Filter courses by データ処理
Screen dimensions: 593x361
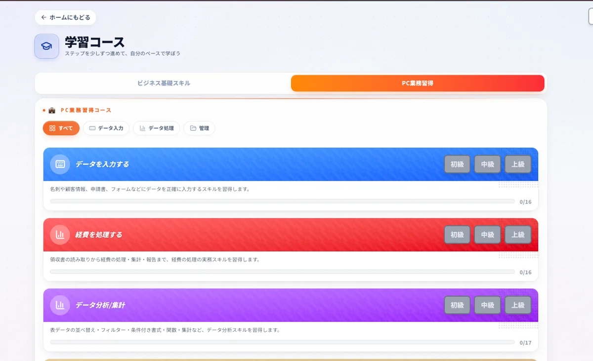(157, 128)
